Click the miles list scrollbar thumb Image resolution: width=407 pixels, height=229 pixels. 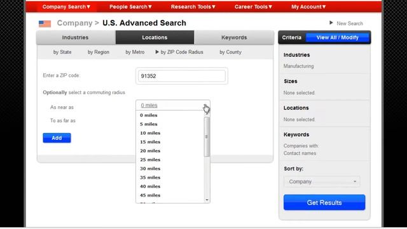click(x=207, y=137)
